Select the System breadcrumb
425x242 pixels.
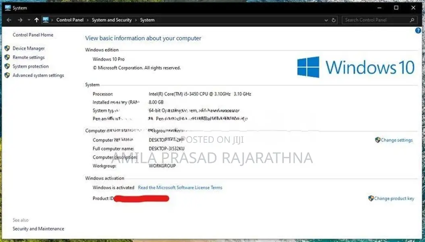tap(147, 20)
